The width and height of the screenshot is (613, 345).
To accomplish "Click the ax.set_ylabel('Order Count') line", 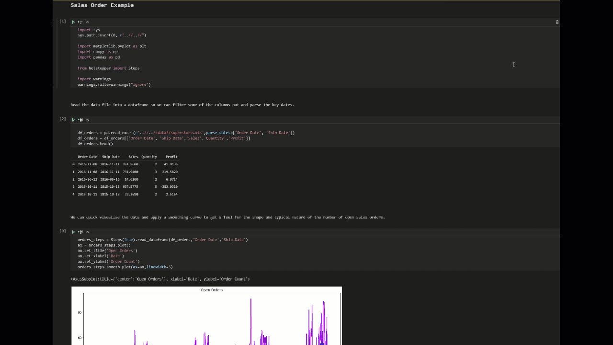I will coord(109,262).
